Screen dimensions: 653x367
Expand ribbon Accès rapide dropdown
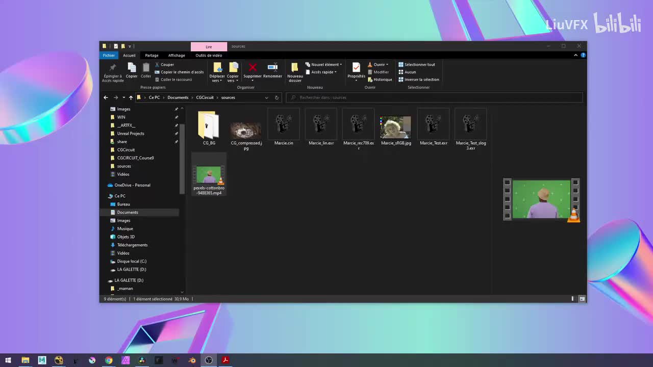[x=321, y=72]
